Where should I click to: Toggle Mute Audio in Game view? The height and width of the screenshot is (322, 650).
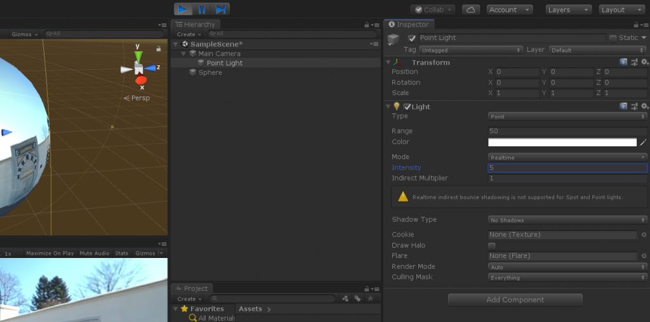[94, 254]
